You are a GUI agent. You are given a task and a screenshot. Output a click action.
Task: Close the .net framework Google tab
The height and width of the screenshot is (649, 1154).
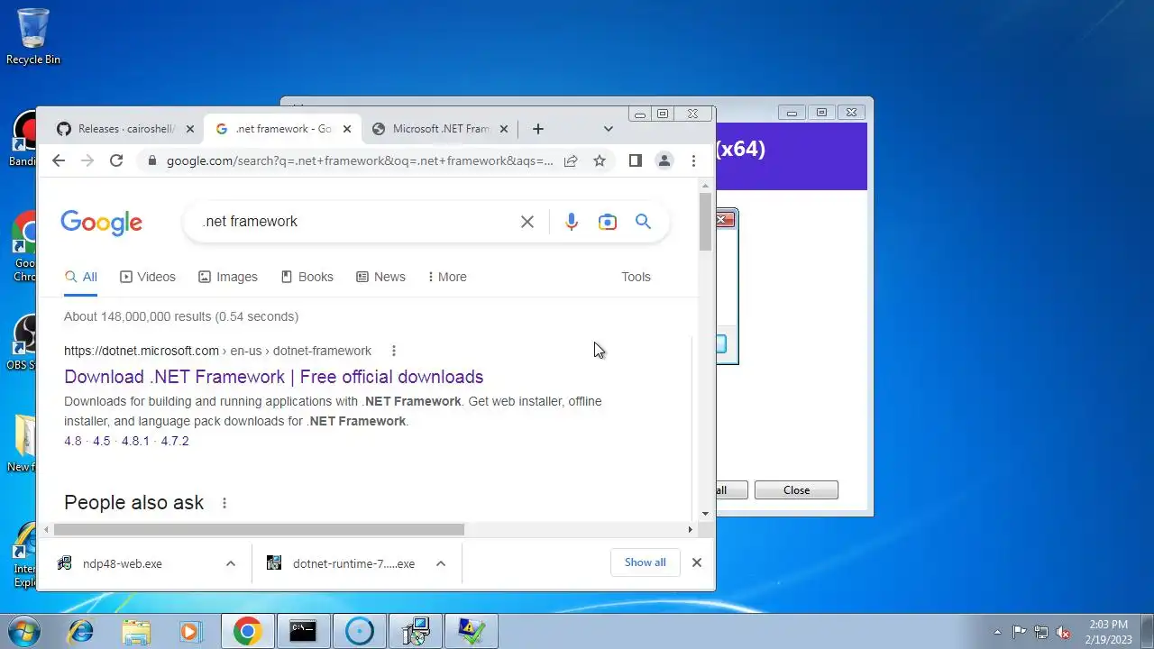point(347,129)
